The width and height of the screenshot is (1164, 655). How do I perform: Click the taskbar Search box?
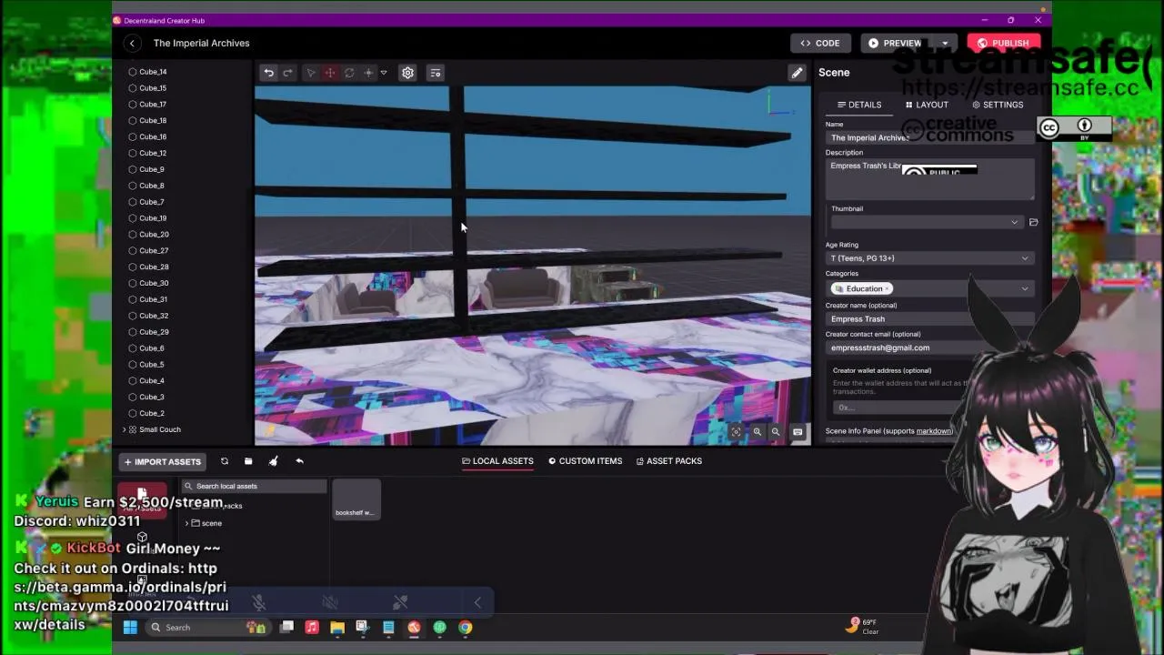pyautogui.click(x=209, y=627)
